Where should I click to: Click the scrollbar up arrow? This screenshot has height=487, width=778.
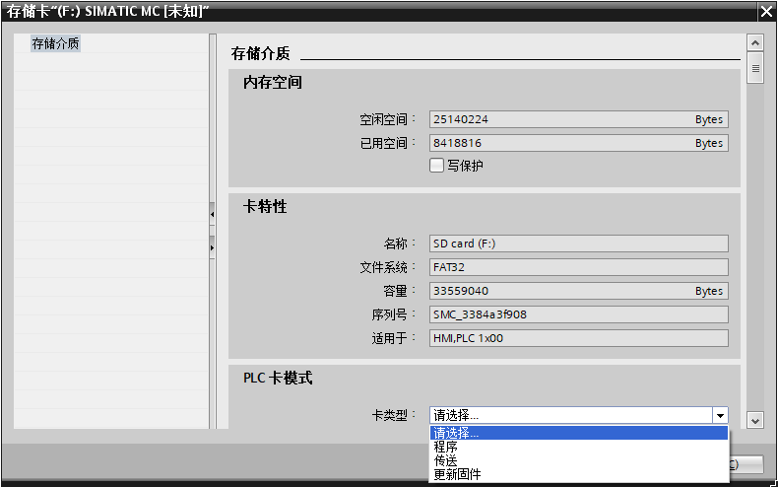(x=755, y=42)
